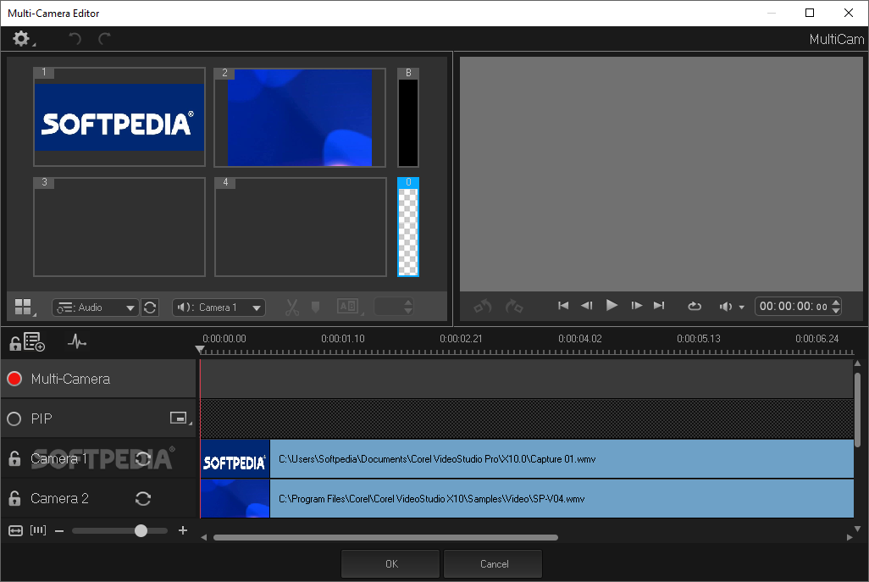Click ruler at 0:00:02.21
The image size is (869, 582).
(x=461, y=339)
